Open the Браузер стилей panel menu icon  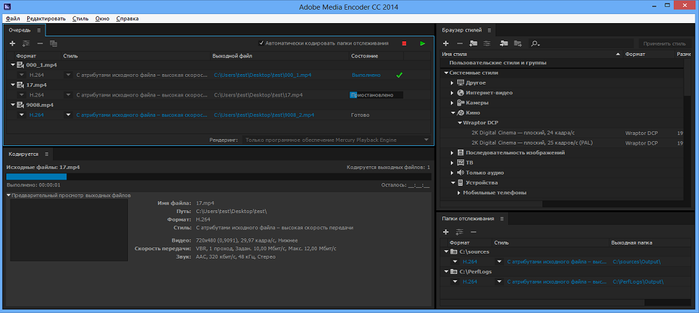[x=489, y=30]
